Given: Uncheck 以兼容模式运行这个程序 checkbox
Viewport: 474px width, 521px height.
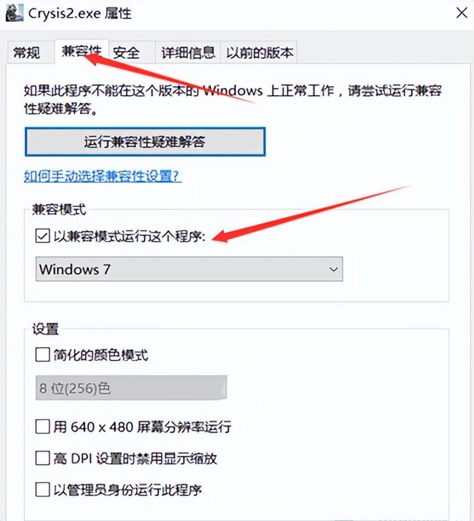Looking at the screenshot, I should tap(42, 237).
